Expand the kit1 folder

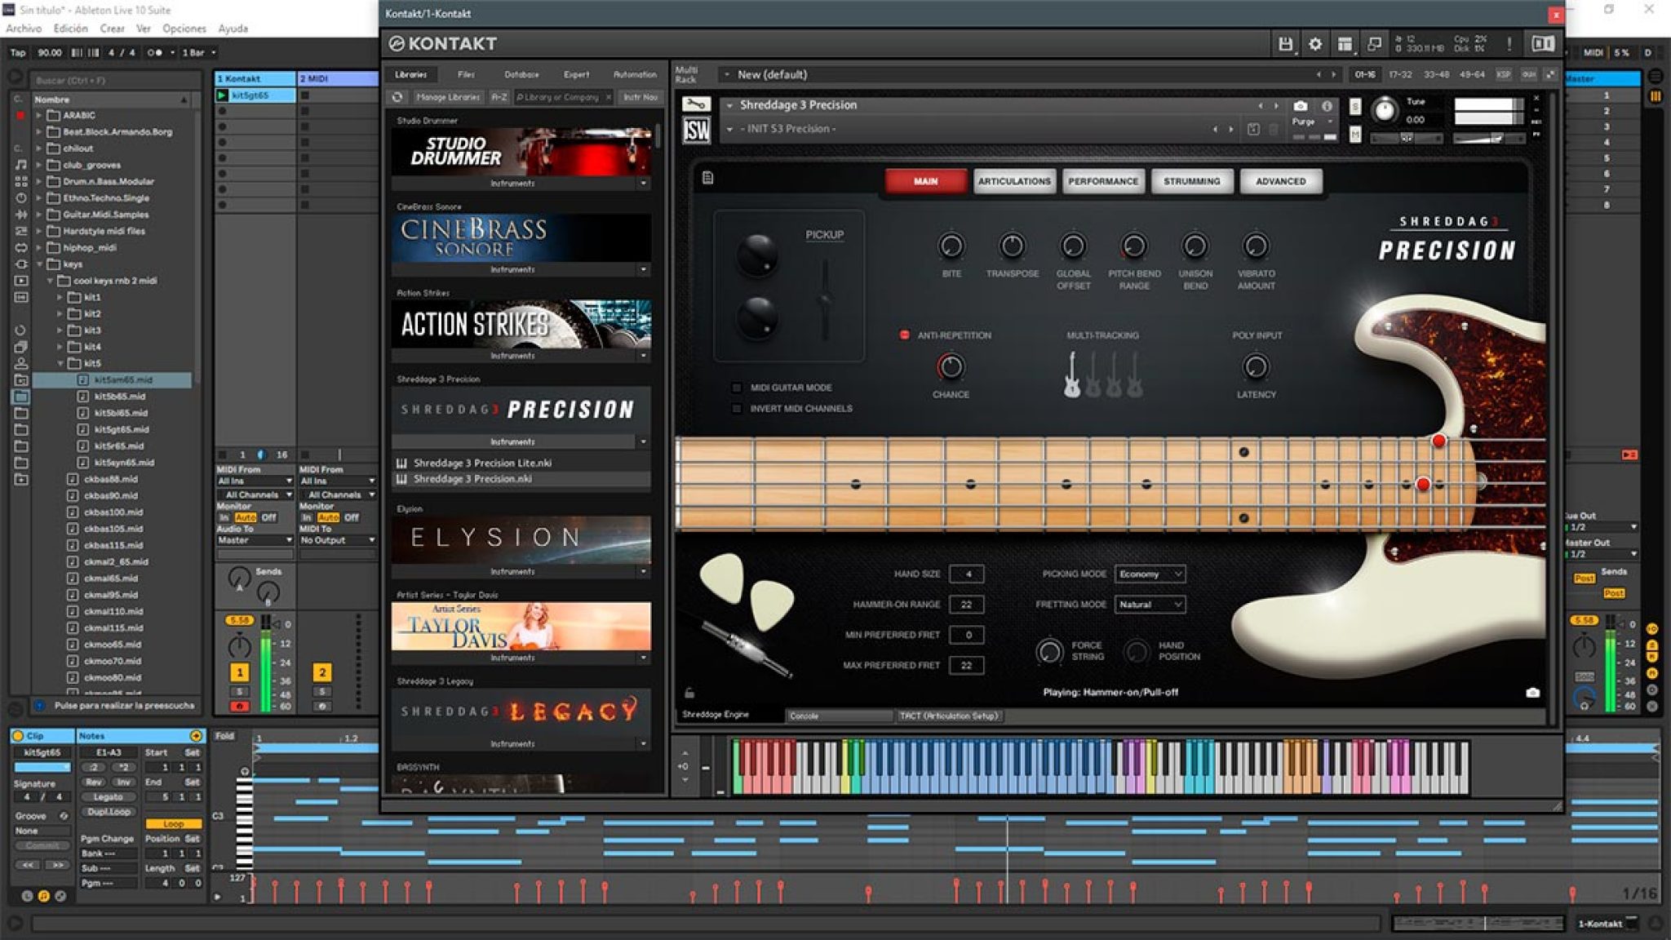pos(60,297)
